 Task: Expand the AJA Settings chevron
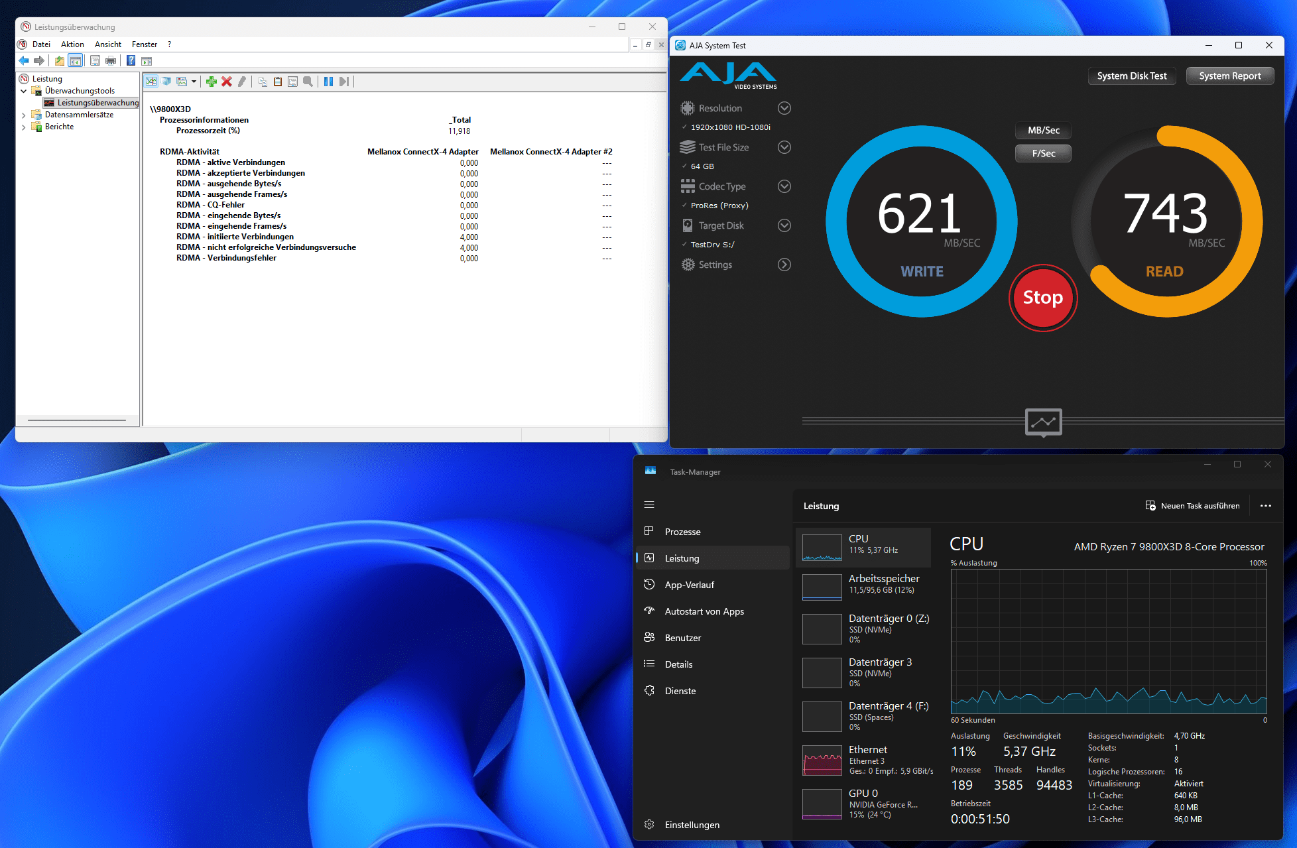pos(784,265)
